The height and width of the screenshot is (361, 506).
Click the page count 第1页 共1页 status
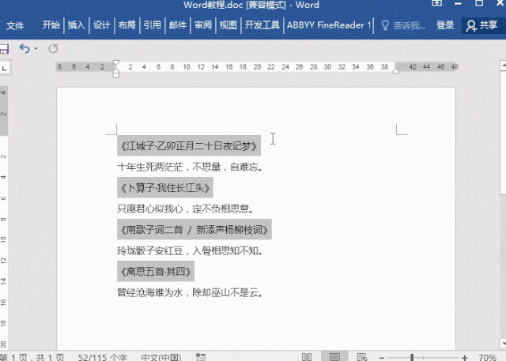tap(32, 357)
